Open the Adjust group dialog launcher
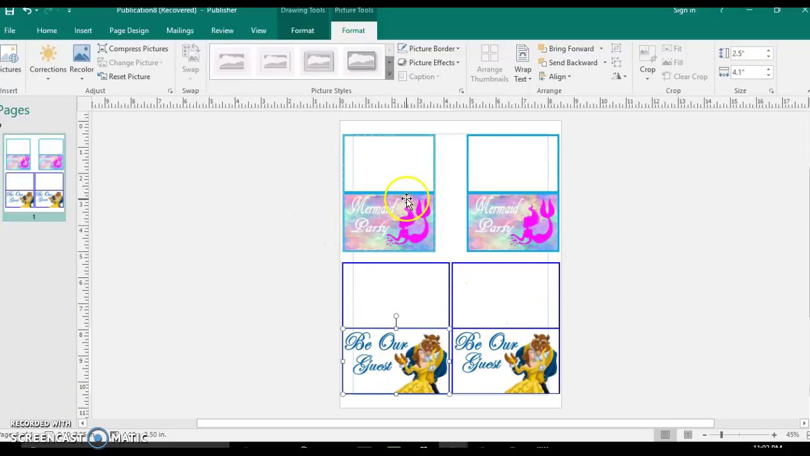 [170, 91]
